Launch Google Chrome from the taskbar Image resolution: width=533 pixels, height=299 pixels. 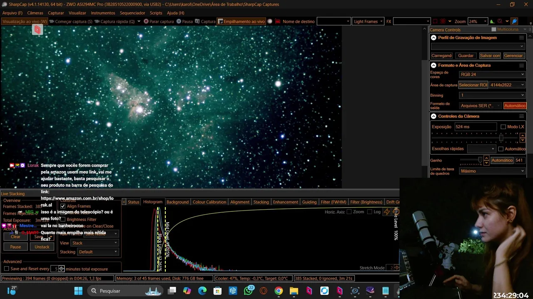click(279, 291)
